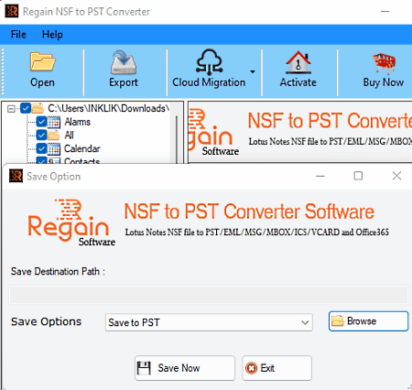Click the Export drive toolbar icon
Image resolution: width=412 pixels, height=390 pixels.
coord(124,62)
